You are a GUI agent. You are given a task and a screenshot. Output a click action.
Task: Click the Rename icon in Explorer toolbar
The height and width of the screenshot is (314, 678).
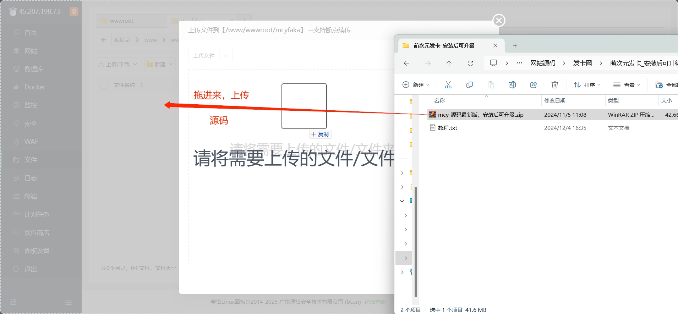512,85
